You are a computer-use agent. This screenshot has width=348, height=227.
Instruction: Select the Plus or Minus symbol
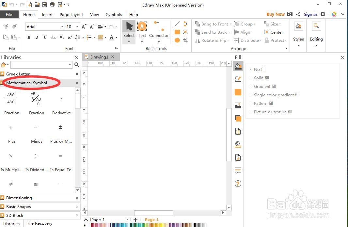coord(60,127)
